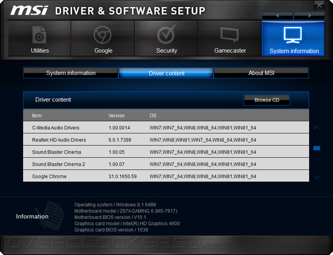Viewport: 333px width, 255px height.
Task: Switch to System information sub-tab
Action: pos(71,73)
